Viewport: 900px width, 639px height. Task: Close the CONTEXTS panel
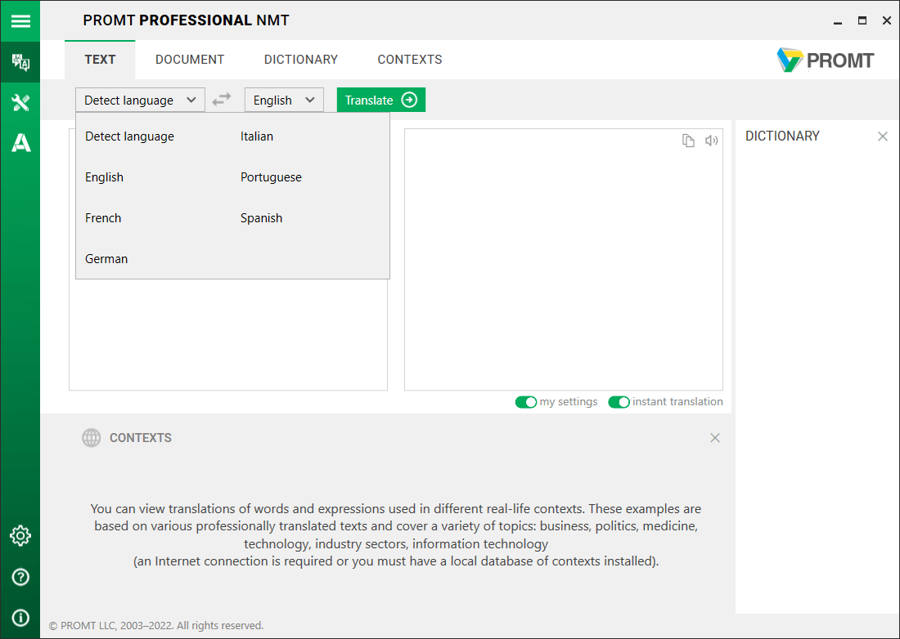(x=715, y=438)
